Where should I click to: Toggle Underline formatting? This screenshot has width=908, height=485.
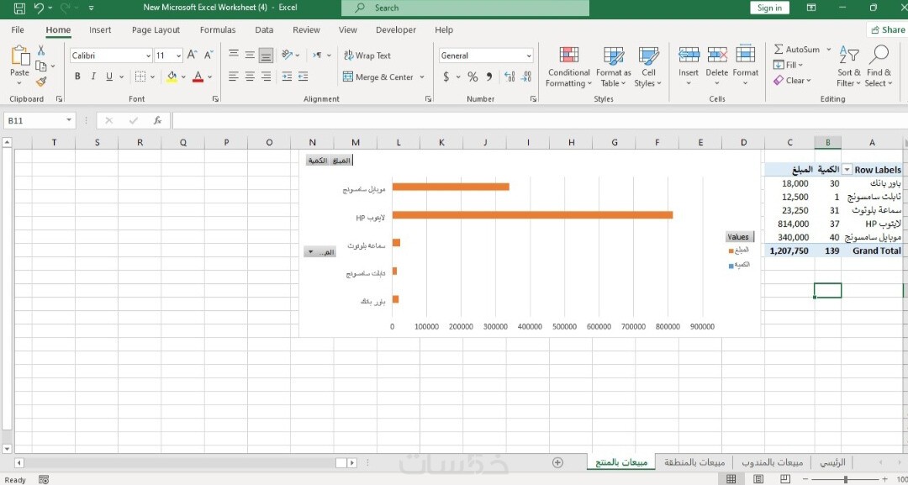click(x=108, y=76)
